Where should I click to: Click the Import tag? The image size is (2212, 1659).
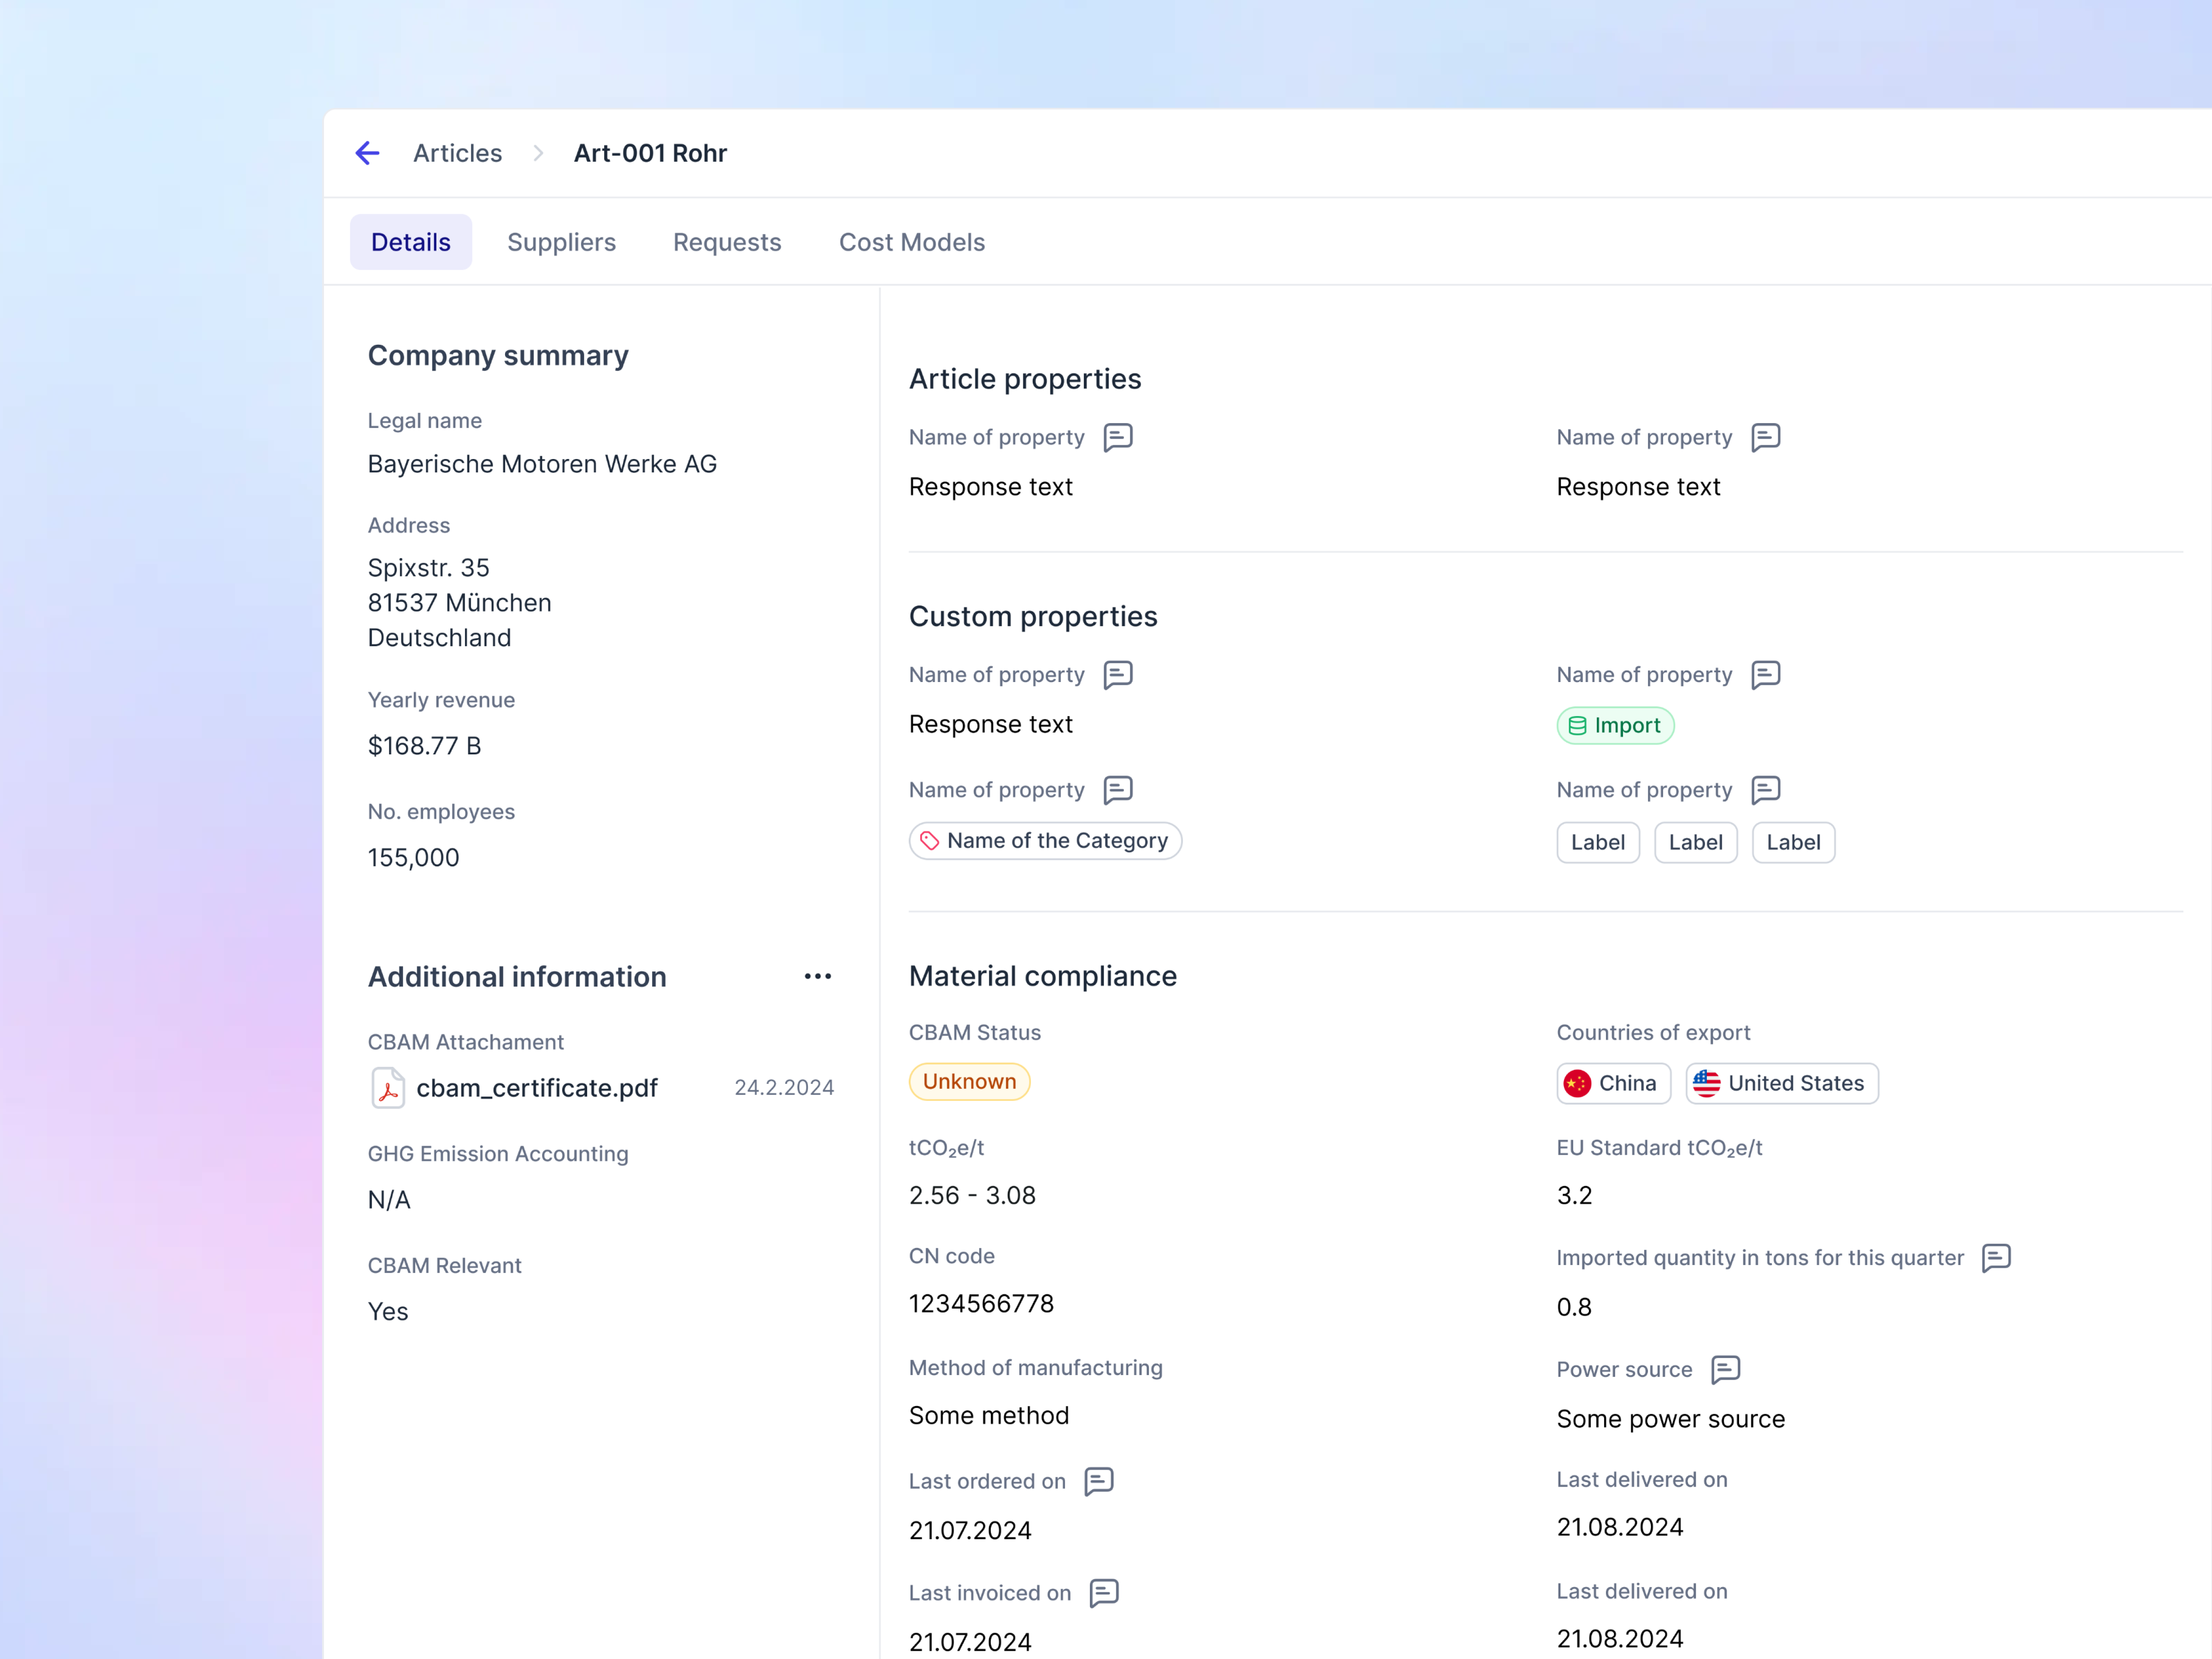[1615, 725]
